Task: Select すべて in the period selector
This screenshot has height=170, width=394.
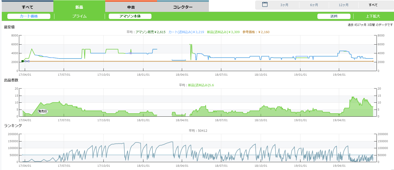Action: 373,5
